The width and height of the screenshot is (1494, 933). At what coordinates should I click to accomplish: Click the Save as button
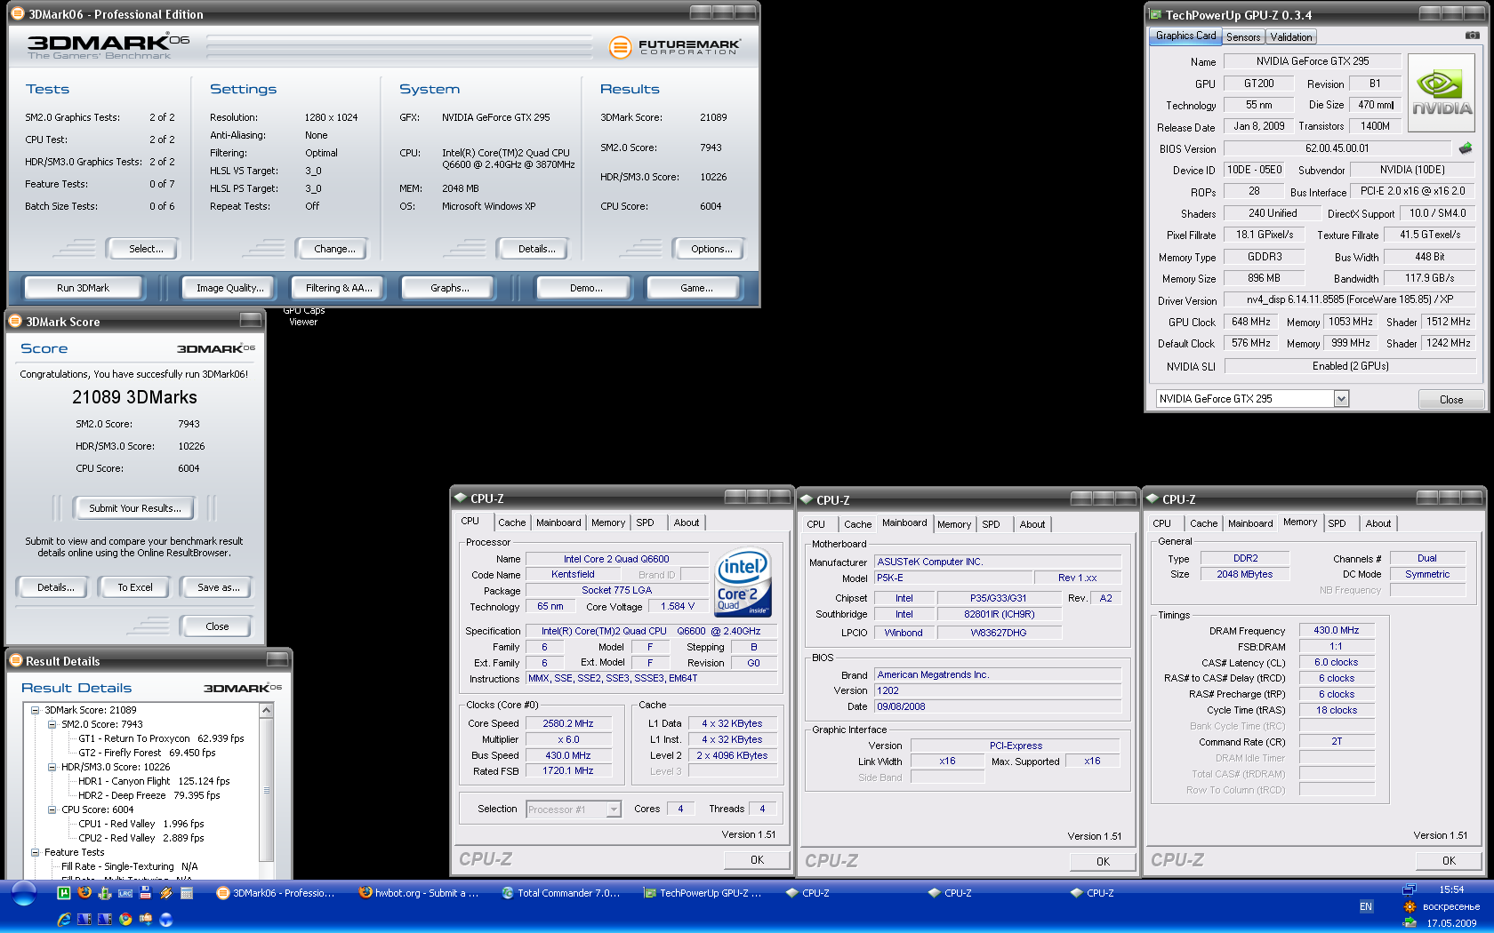click(x=218, y=587)
